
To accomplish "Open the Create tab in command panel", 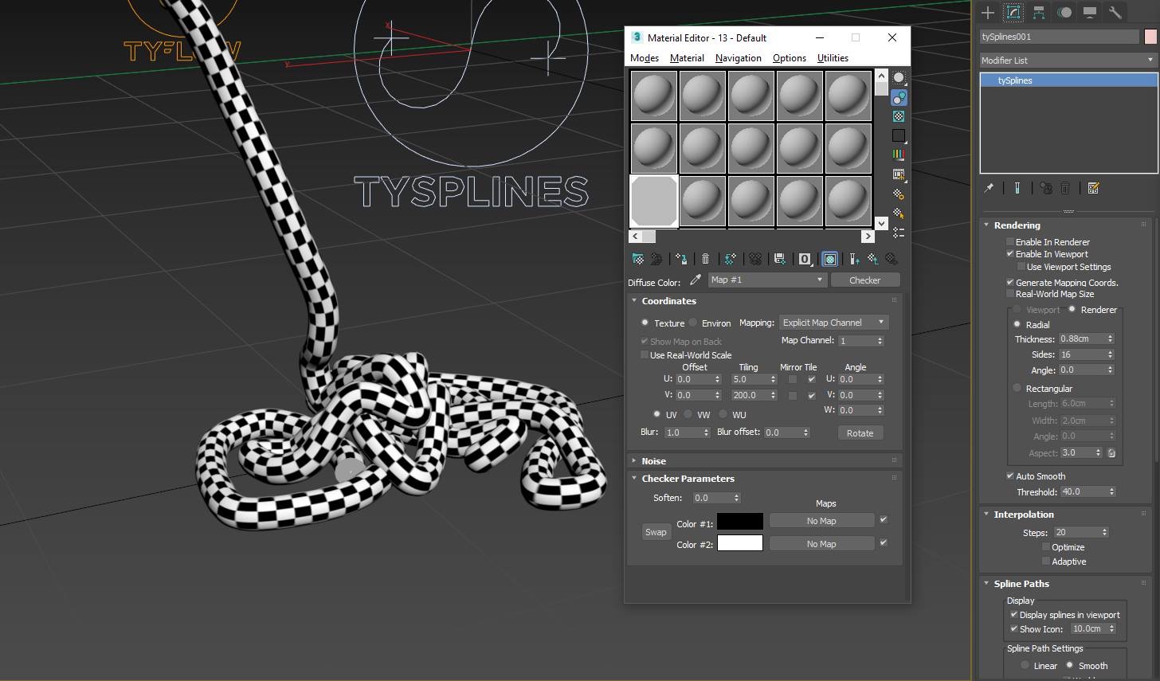I will (x=988, y=12).
